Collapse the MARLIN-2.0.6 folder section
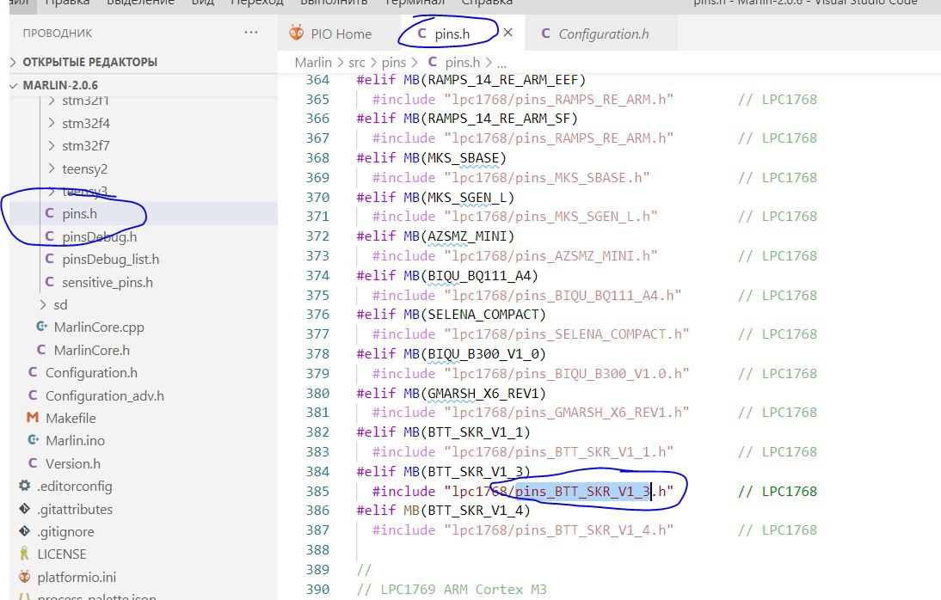 [144, 85]
